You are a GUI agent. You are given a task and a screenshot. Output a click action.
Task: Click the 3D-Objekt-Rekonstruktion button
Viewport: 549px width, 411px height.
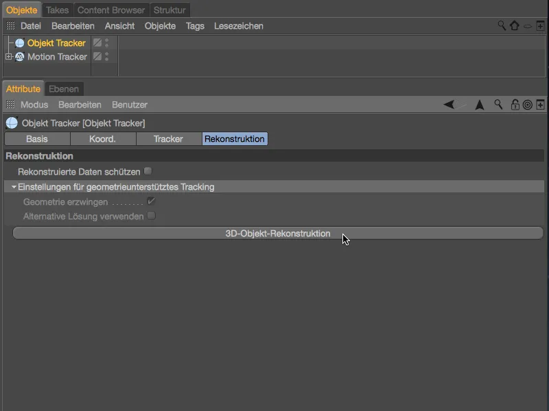[278, 233]
